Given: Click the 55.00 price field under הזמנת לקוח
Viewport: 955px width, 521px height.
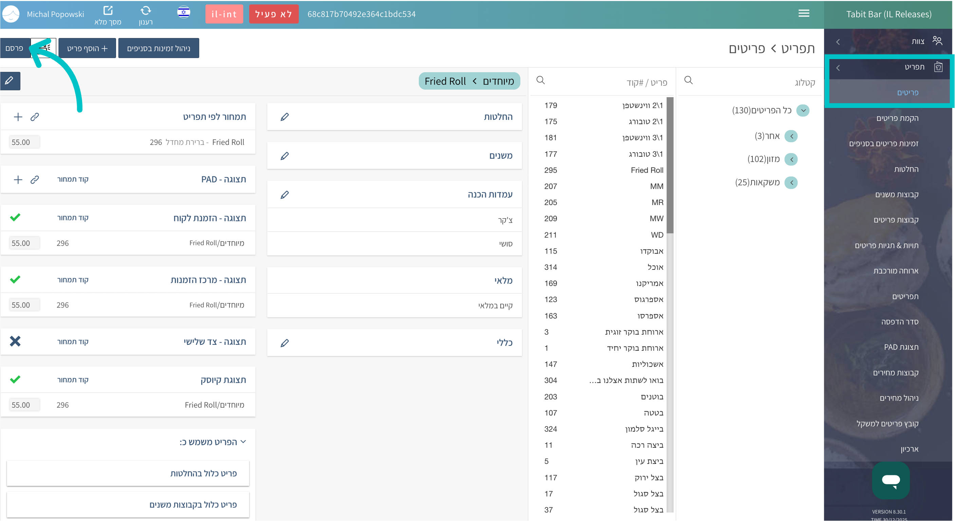Looking at the screenshot, I should [24, 243].
